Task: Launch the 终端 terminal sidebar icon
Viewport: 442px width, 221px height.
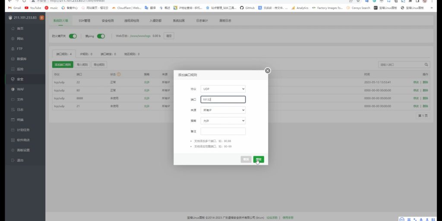Action: point(13,120)
